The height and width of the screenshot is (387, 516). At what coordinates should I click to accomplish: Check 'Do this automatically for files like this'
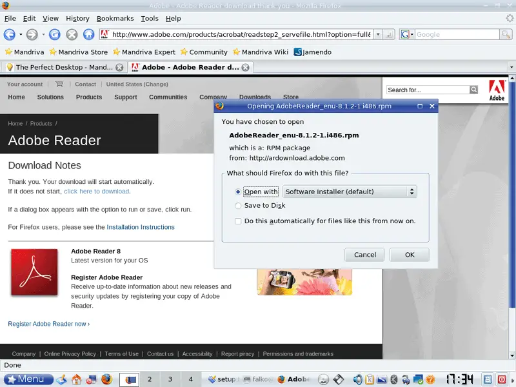(238, 221)
